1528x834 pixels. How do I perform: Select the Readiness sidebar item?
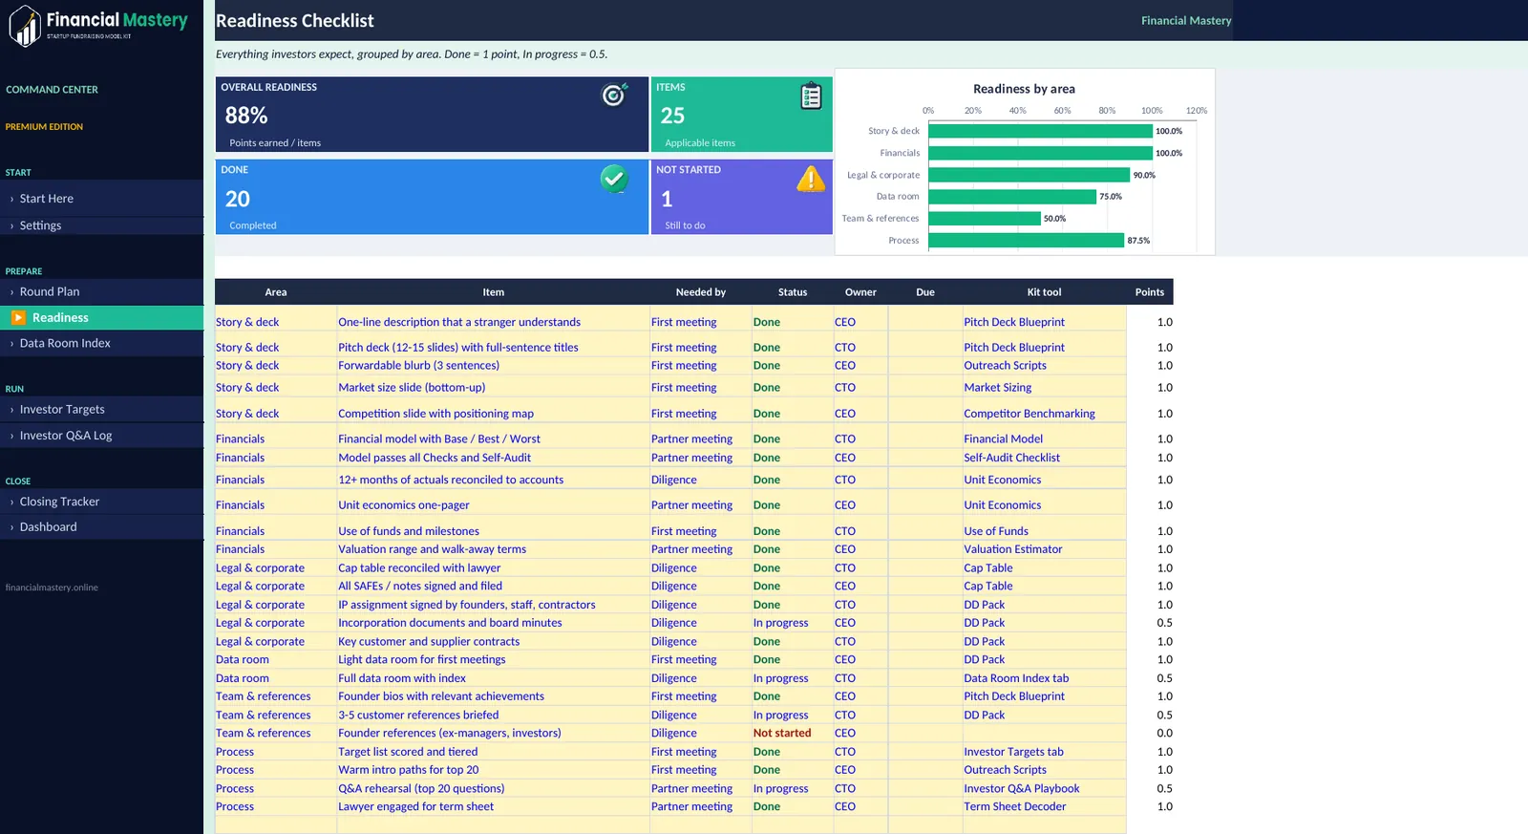102,317
